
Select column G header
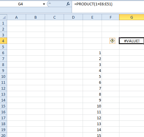pos(132,17)
